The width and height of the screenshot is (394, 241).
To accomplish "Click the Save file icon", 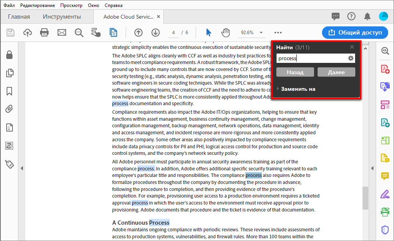I will (10, 33).
